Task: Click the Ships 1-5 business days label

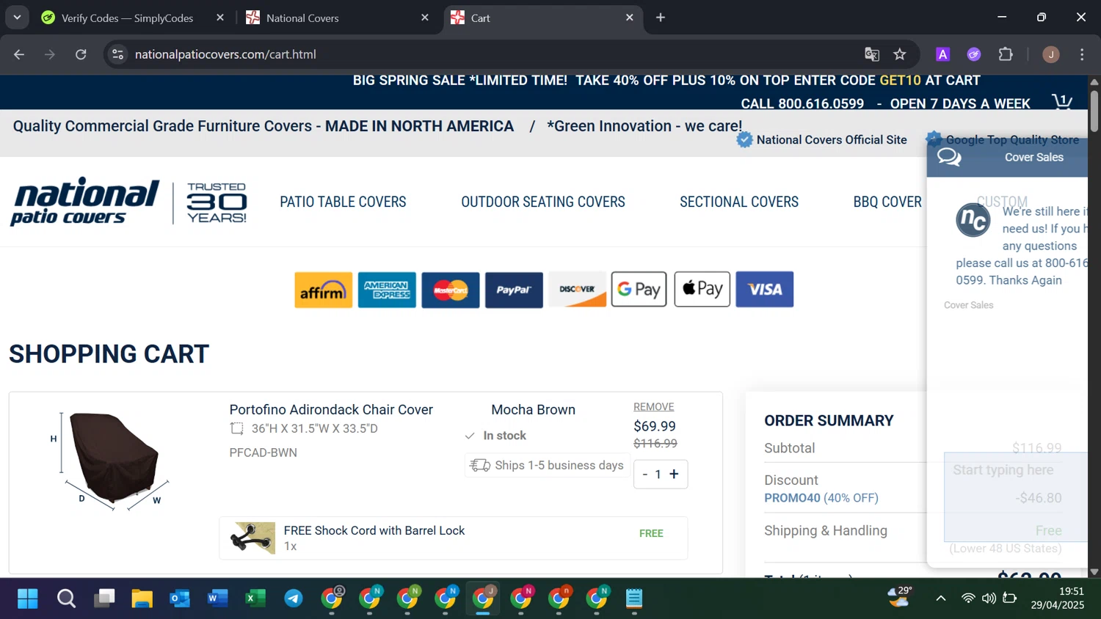Action: (x=547, y=466)
